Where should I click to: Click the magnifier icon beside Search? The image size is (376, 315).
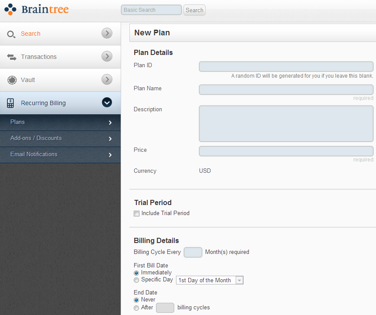[11, 34]
